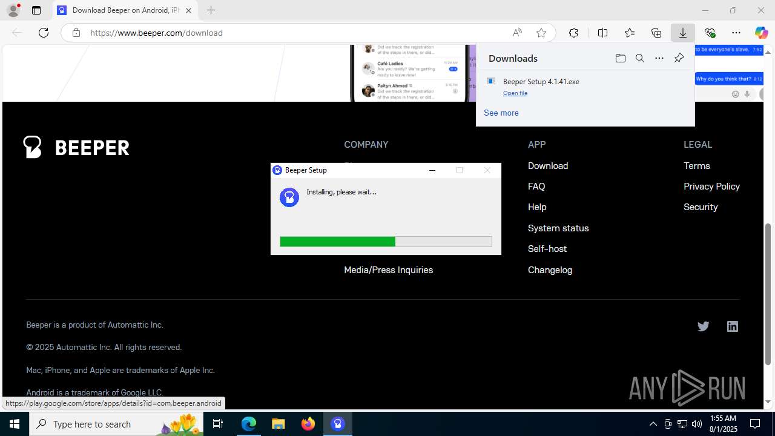
Task: Open the Security legal link
Action: click(701, 207)
